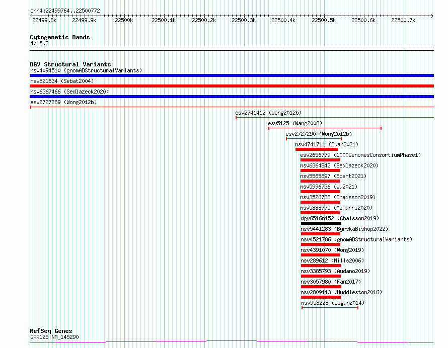Click esv2741412 (Wong2012b) variant label
This screenshot has width=448, height=348.
point(268,113)
